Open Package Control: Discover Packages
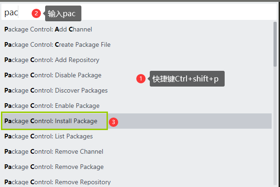 [56, 90]
